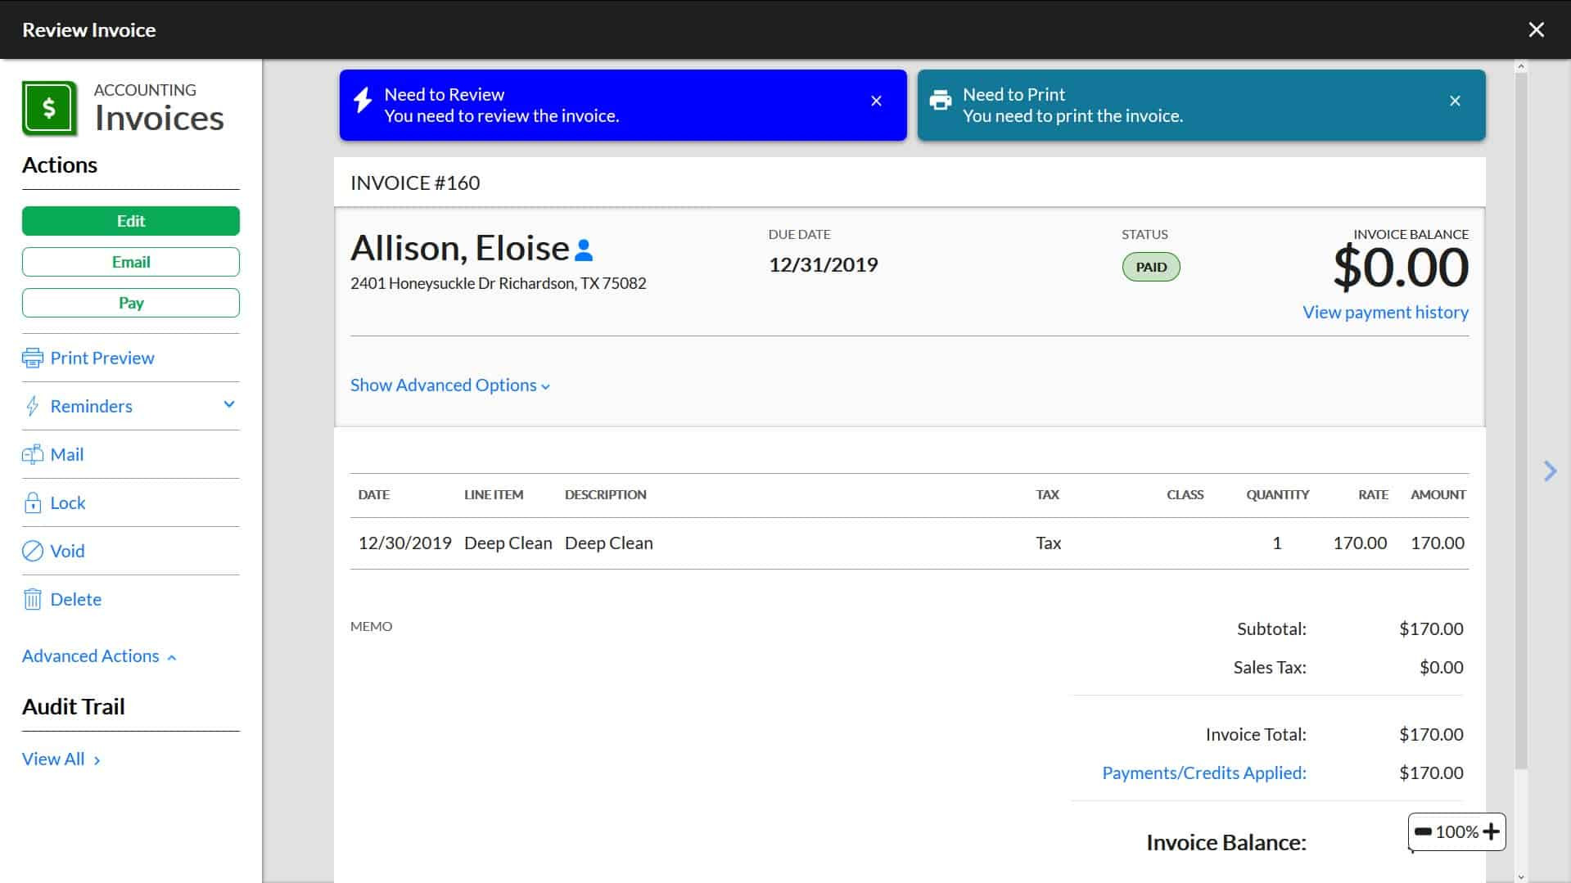This screenshot has height=883, width=1571.
Task: Click the green Accounting Invoices dollar icon
Action: (x=49, y=107)
